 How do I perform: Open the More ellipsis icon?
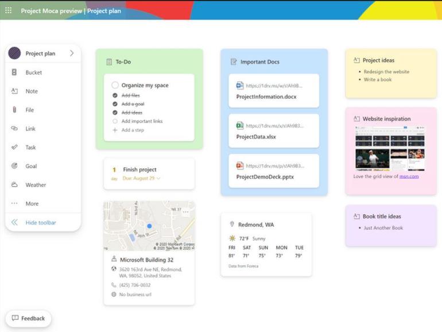[14, 203]
